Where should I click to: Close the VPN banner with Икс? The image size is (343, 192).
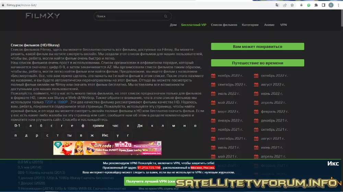pyautogui.click(x=333, y=163)
